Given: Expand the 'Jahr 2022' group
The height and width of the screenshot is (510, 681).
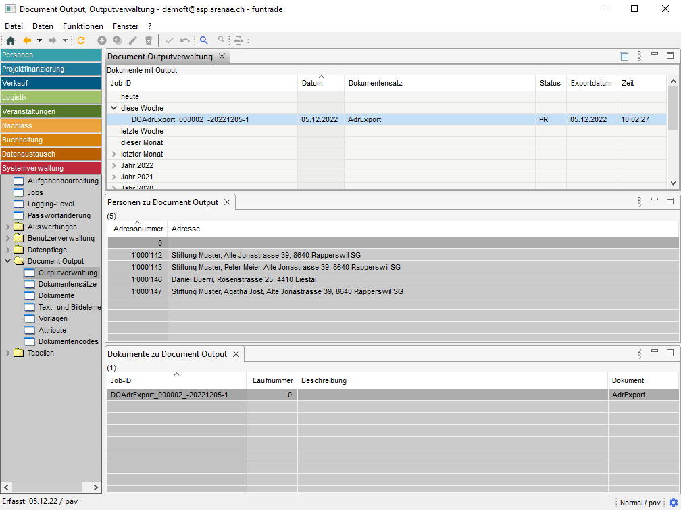Looking at the screenshot, I should pos(114,165).
